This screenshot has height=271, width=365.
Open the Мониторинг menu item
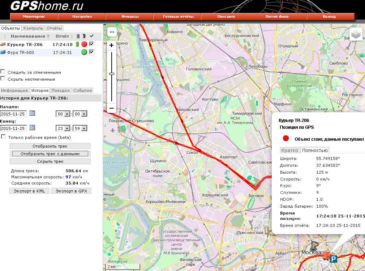point(34,17)
